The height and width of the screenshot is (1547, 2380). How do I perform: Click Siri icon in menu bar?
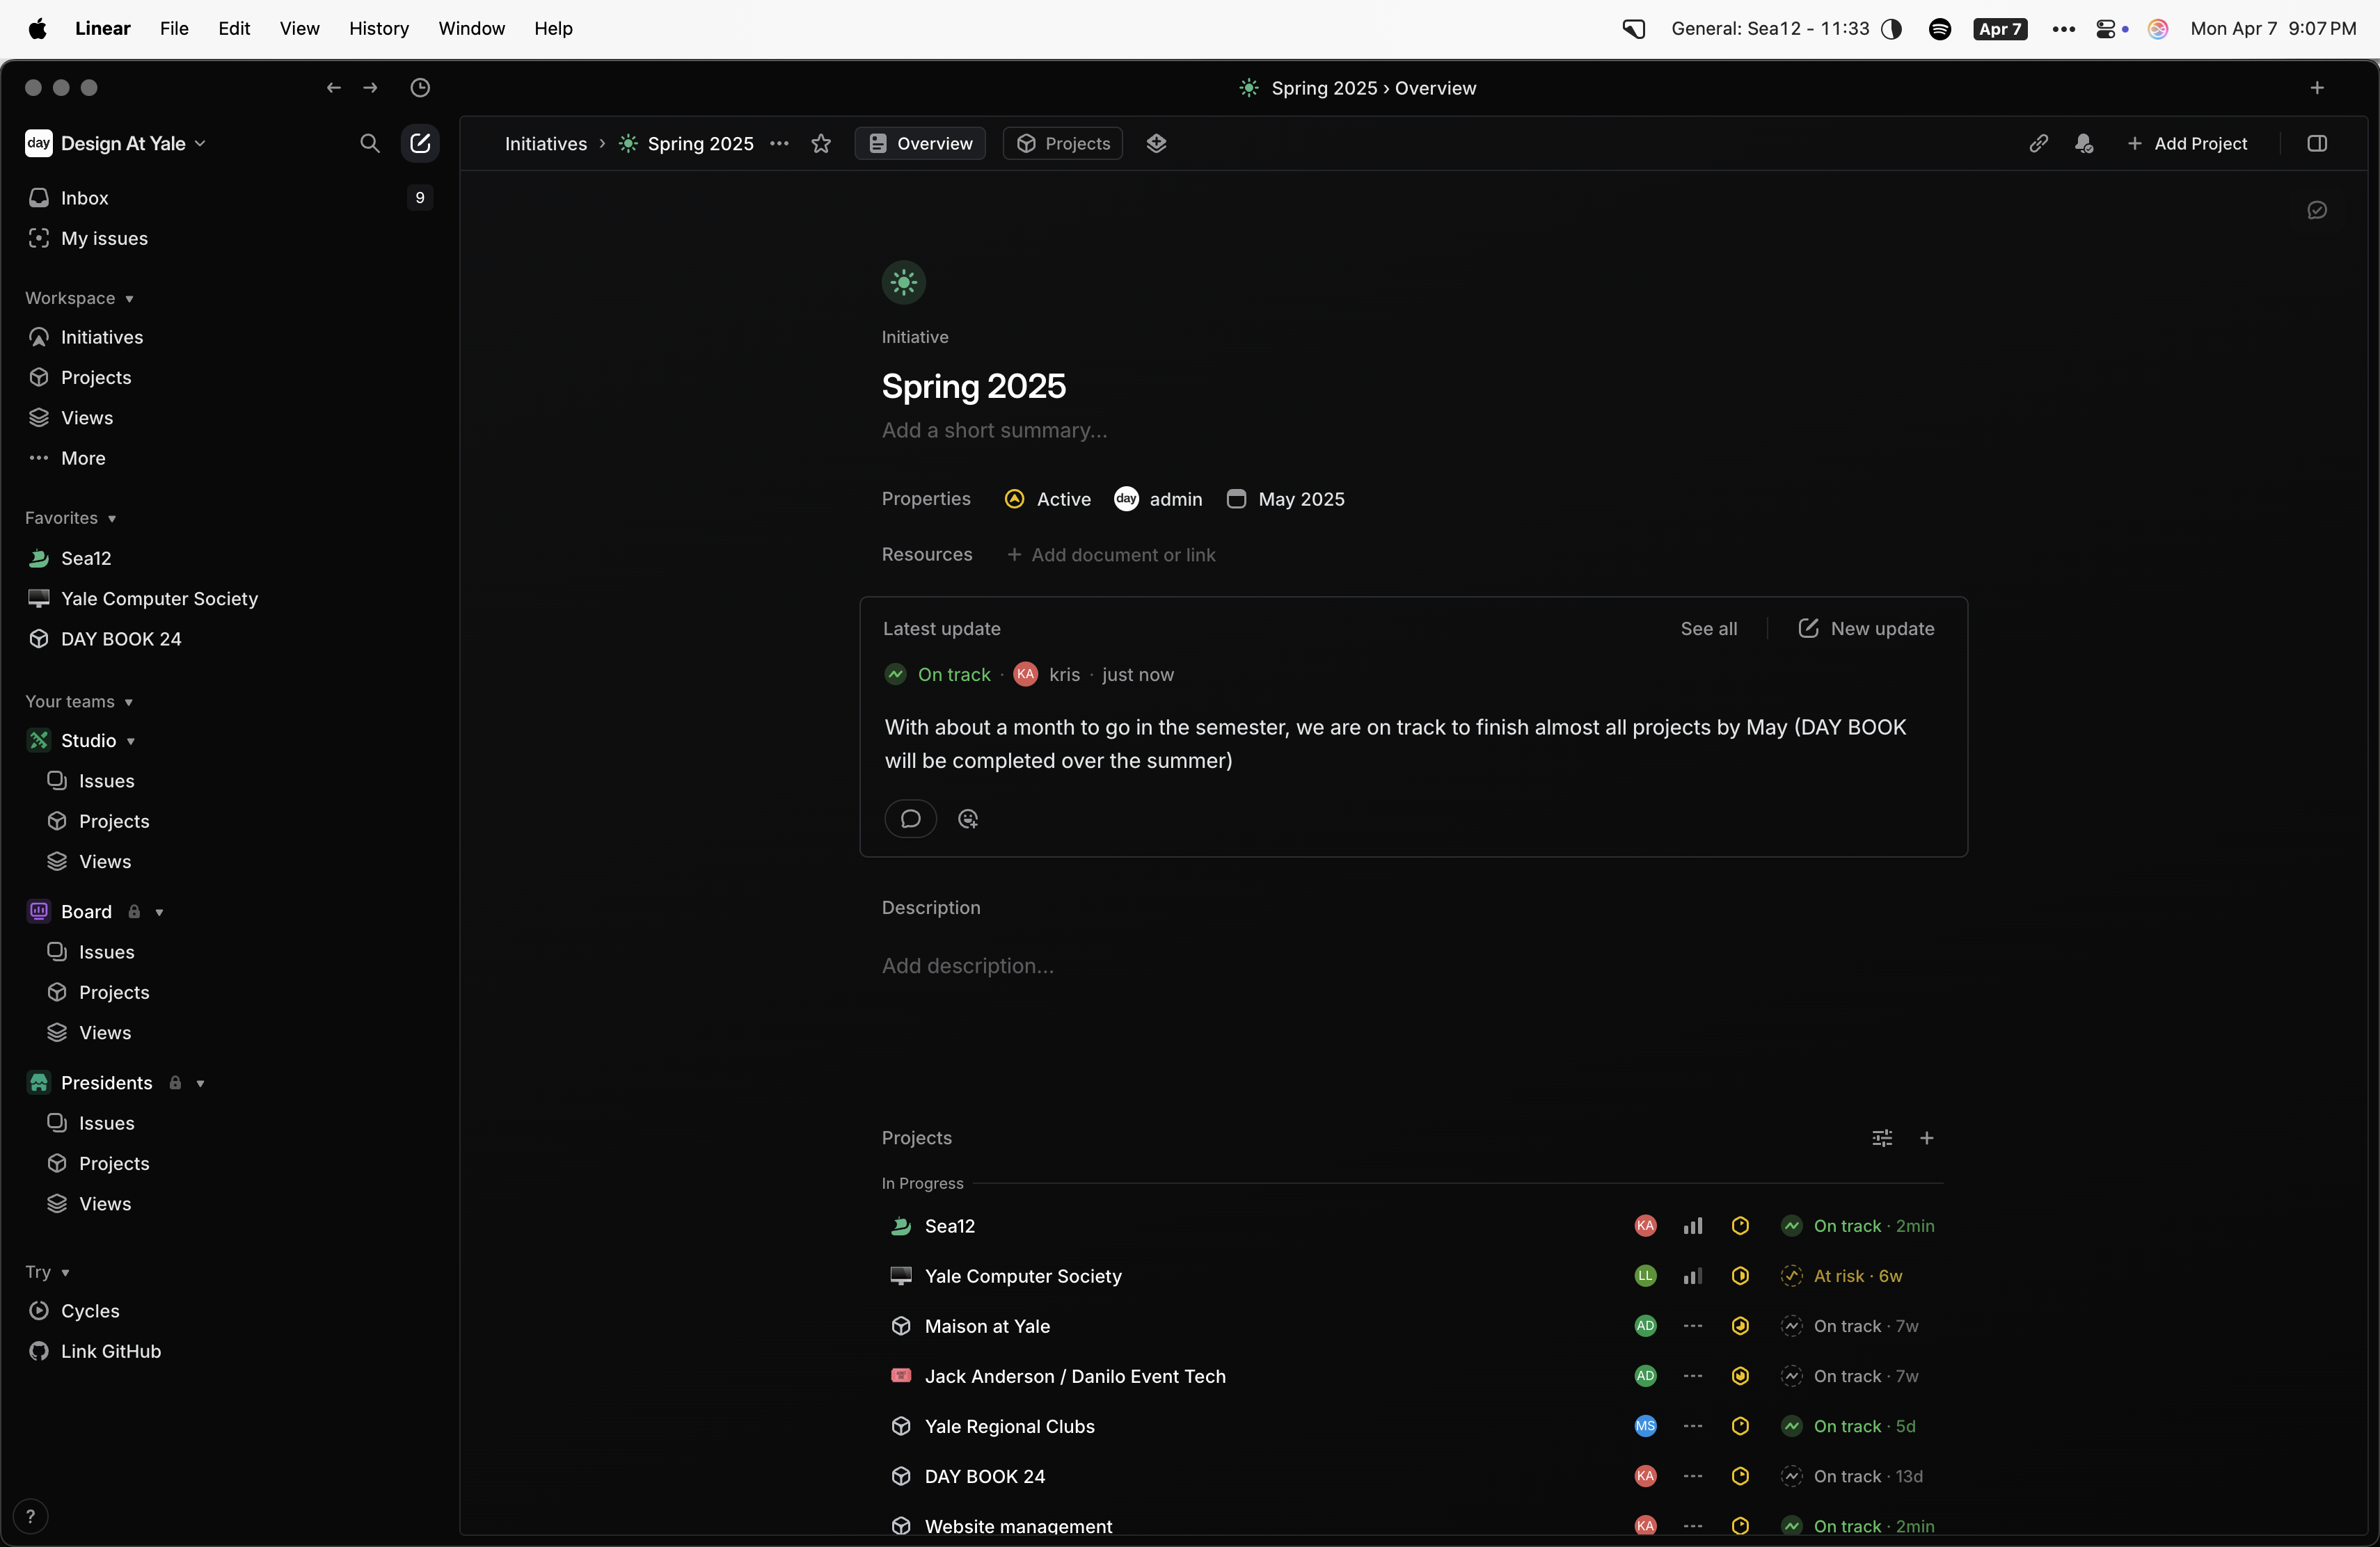tap(2158, 28)
